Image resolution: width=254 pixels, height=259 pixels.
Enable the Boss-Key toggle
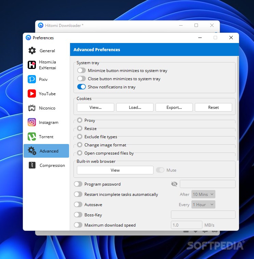(78, 215)
